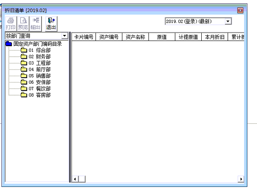Screen dimensions: 257x192
Task: Click the folder icon for 01 综合部
Action: coord(24,50)
